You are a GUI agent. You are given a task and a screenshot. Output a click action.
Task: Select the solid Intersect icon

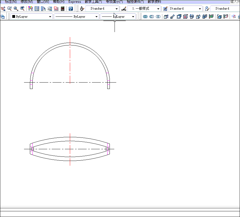(x=158, y=16)
